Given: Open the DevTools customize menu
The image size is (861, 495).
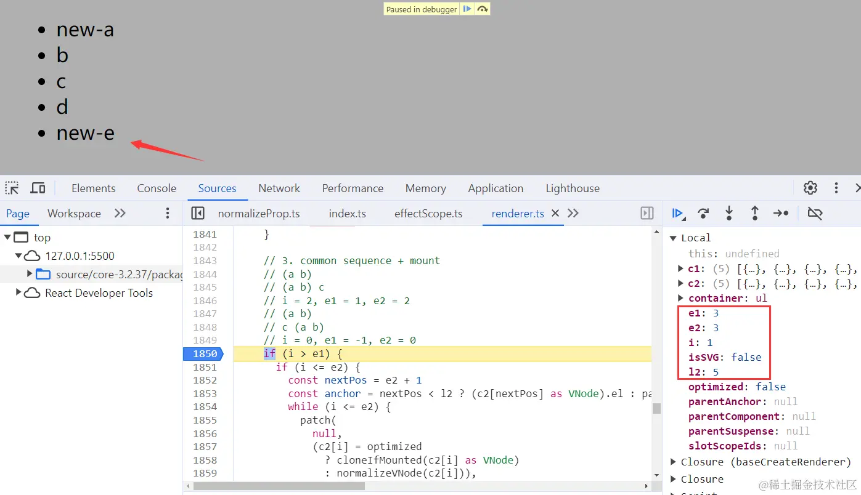Looking at the screenshot, I should pos(836,188).
